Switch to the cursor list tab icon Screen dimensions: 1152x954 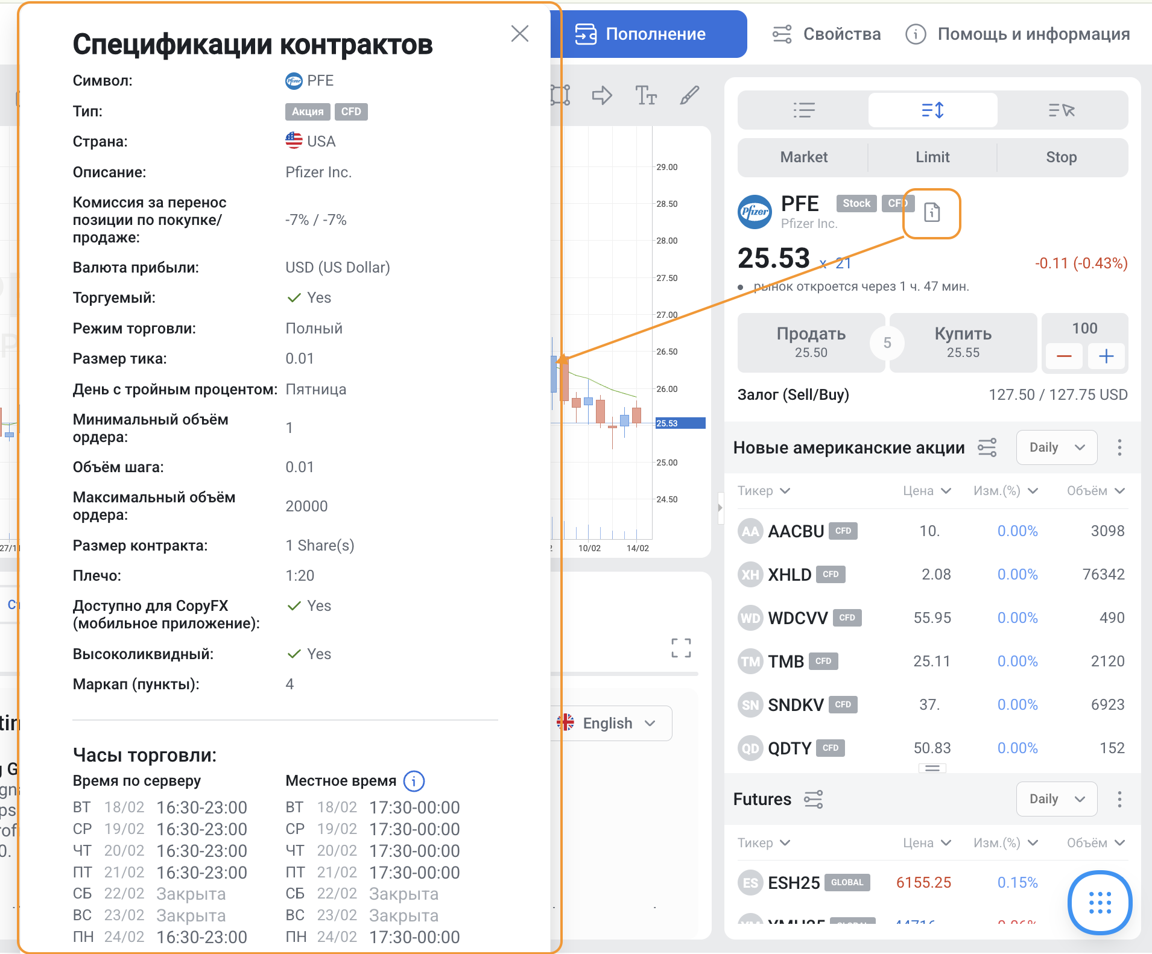[1062, 110]
